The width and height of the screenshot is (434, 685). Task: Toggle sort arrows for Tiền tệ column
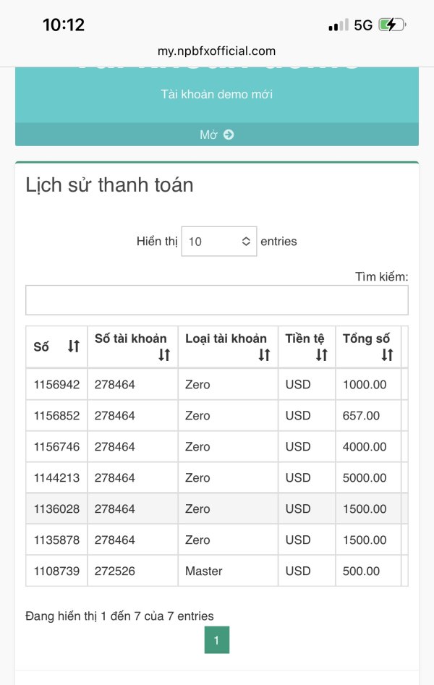(x=322, y=354)
